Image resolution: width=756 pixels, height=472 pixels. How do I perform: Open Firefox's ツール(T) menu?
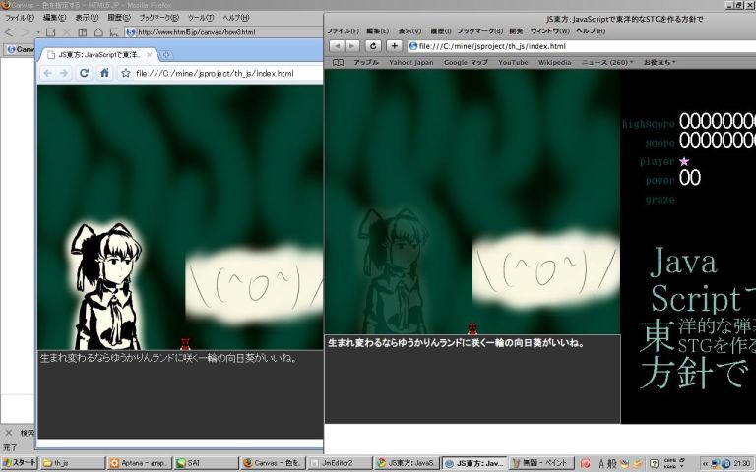pyautogui.click(x=201, y=18)
